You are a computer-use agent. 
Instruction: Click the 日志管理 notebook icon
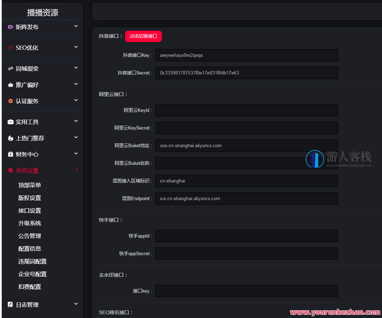click(10, 304)
